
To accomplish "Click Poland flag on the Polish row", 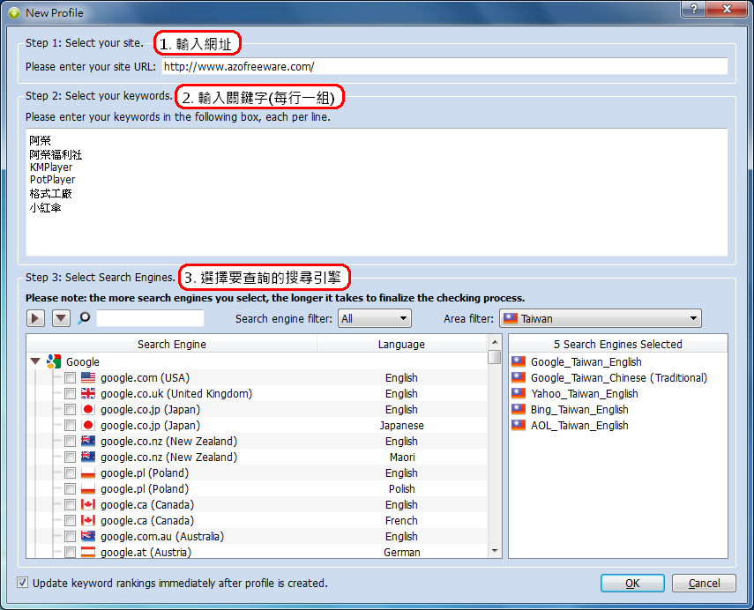I will (x=88, y=488).
